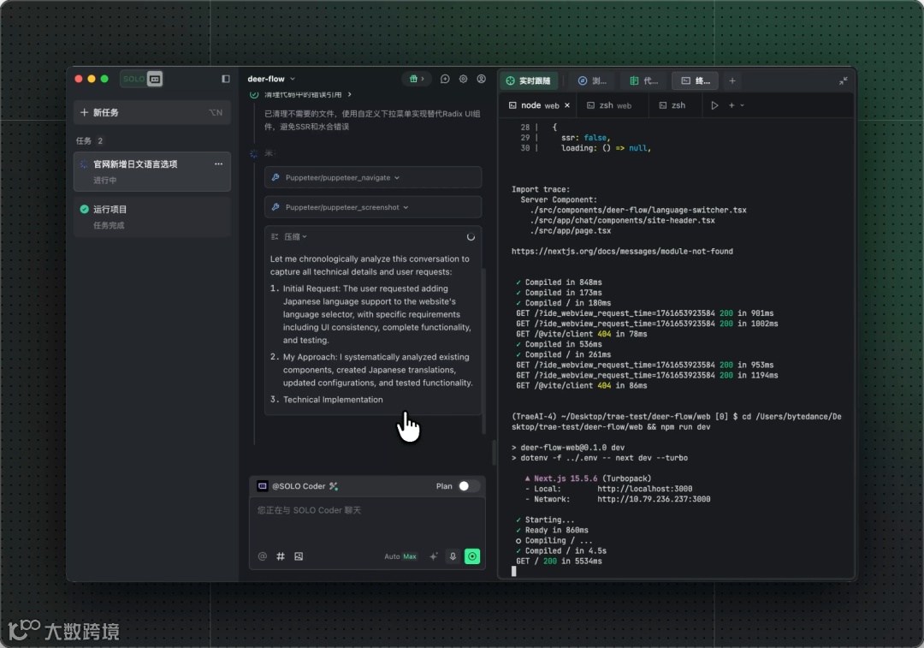Click the run triangle icon in terminal bar

pyautogui.click(x=714, y=105)
